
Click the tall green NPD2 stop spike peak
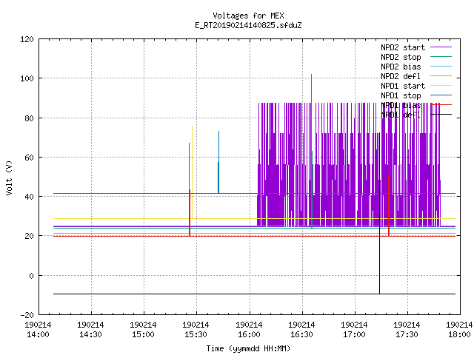tap(311, 75)
